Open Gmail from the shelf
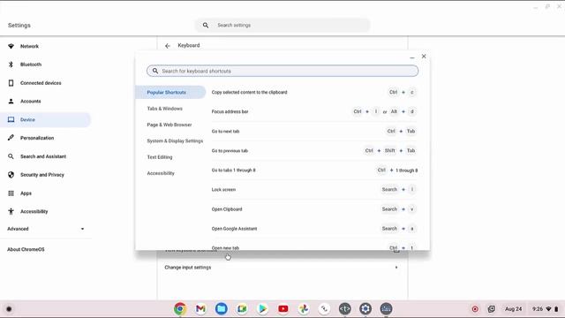Screen dimensions: 565x318 pyautogui.click(x=200, y=309)
